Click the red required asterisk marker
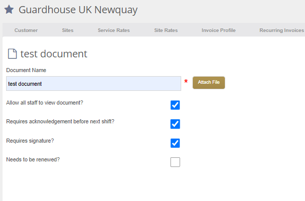This screenshot has width=305, height=201. click(186, 81)
